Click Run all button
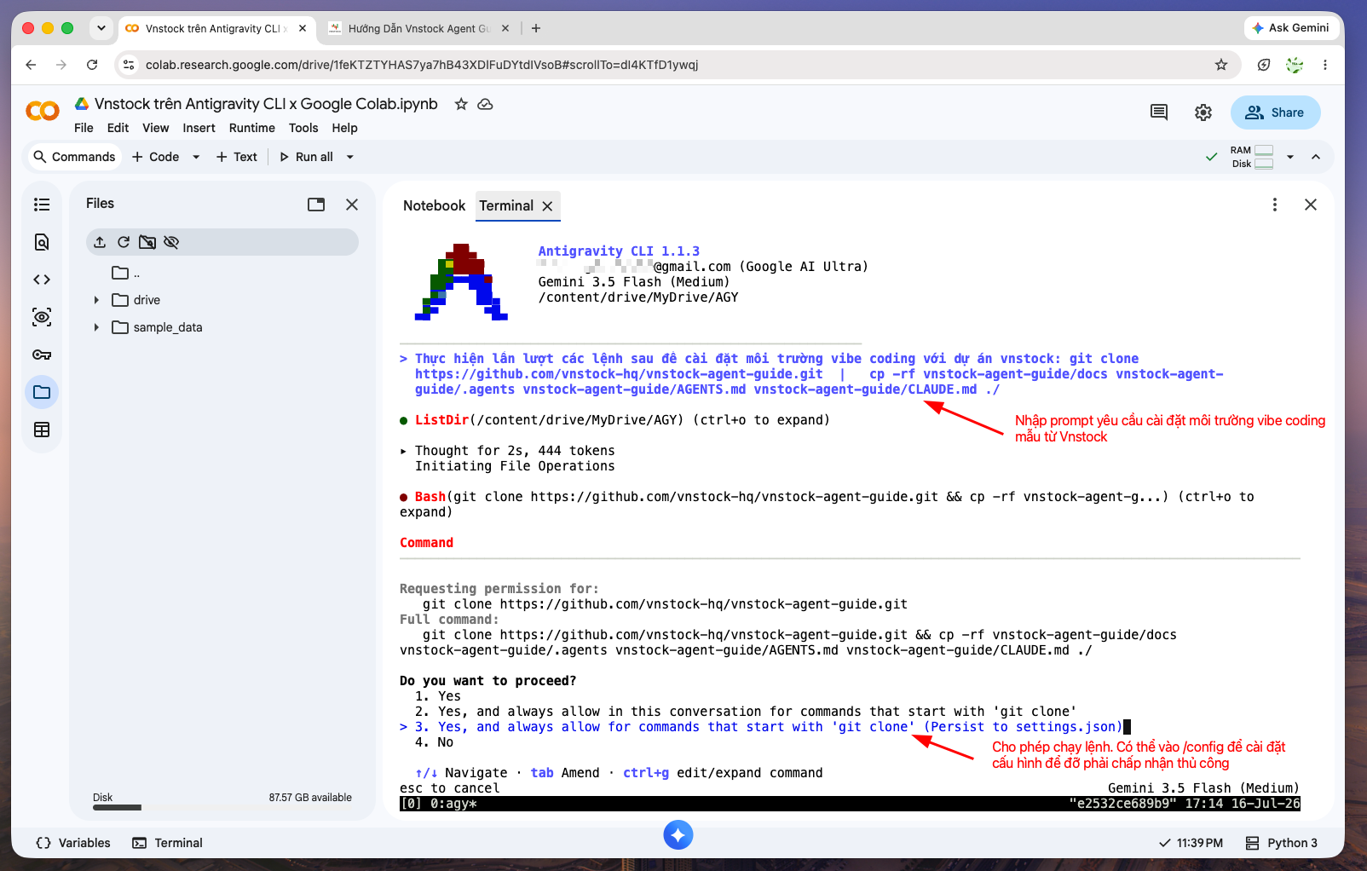Image resolution: width=1367 pixels, height=871 pixels. tap(307, 157)
